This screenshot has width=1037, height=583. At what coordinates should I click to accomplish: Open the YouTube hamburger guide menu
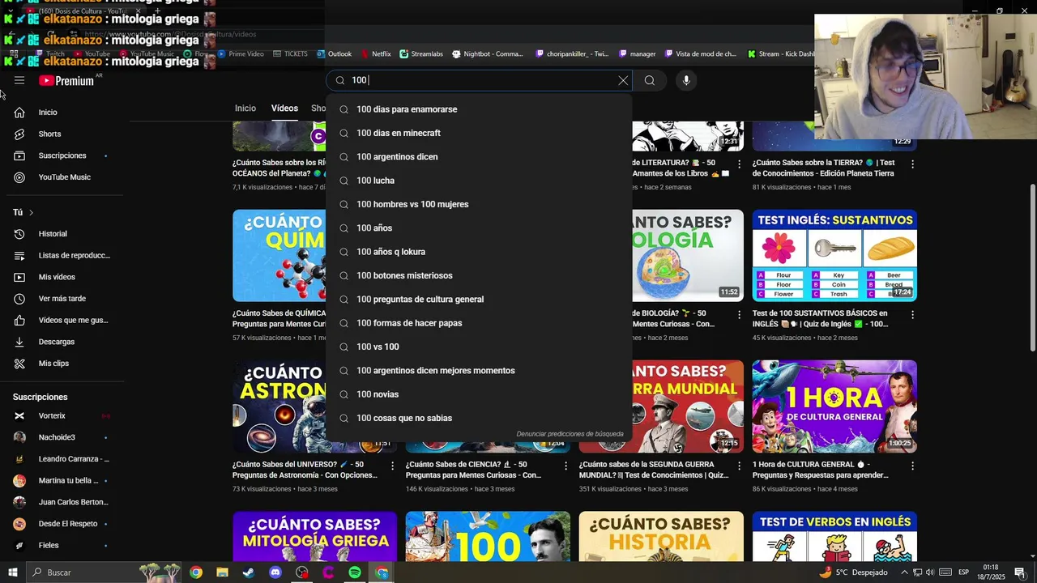[x=19, y=80]
